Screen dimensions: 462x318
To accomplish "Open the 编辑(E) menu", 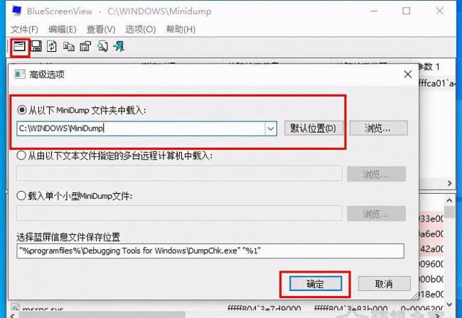I will pyautogui.click(x=62, y=29).
